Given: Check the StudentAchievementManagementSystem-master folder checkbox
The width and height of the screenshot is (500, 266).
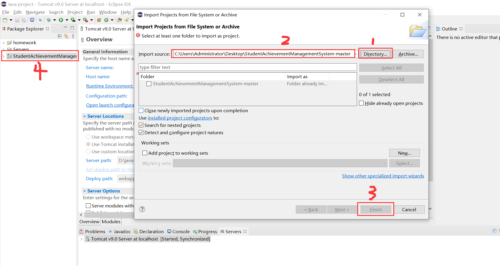Looking at the screenshot, I should pos(149,84).
